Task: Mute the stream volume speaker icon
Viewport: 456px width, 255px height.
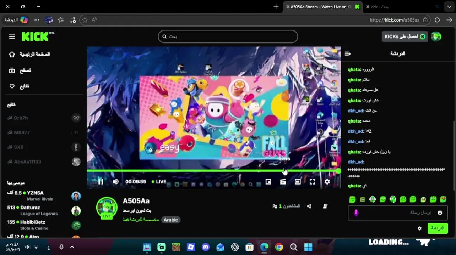Action: click(115, 182)
